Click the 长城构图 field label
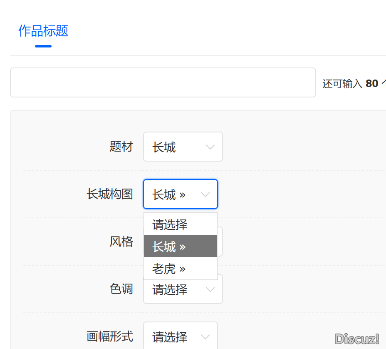This screenshot has height=349, width=386. [x=110, y=194]
